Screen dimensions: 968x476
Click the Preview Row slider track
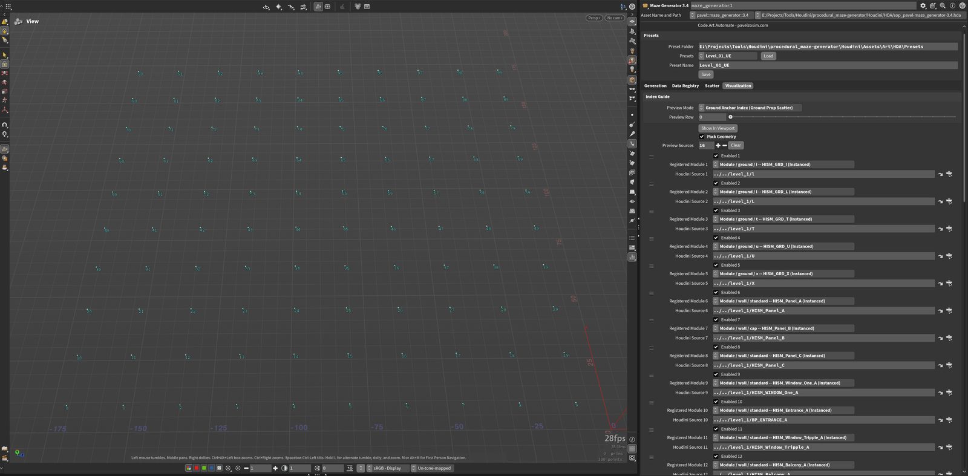(843, 117)
